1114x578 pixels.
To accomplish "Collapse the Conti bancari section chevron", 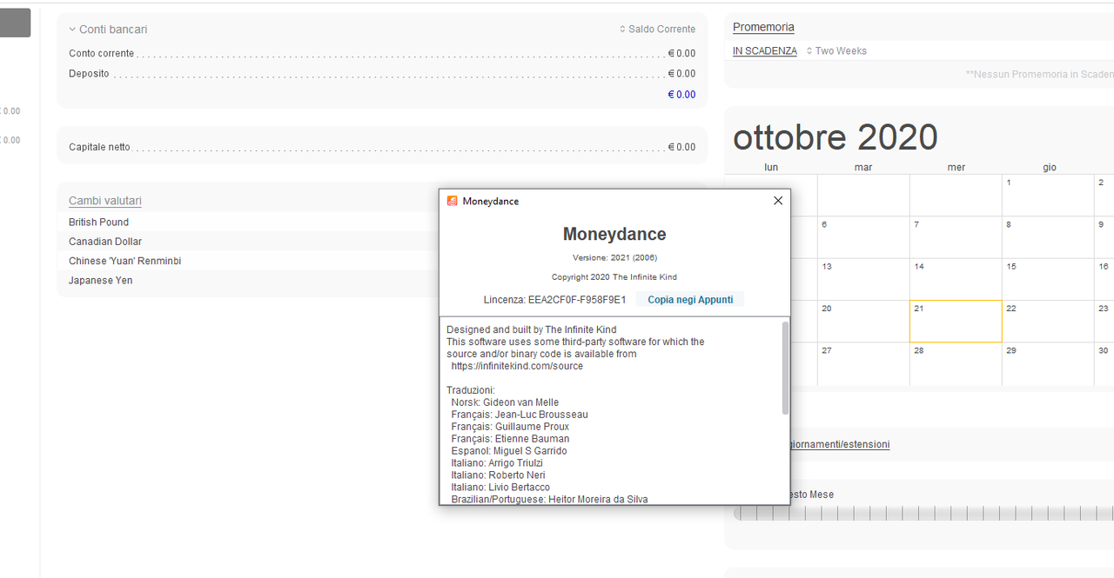I will 72,30.
